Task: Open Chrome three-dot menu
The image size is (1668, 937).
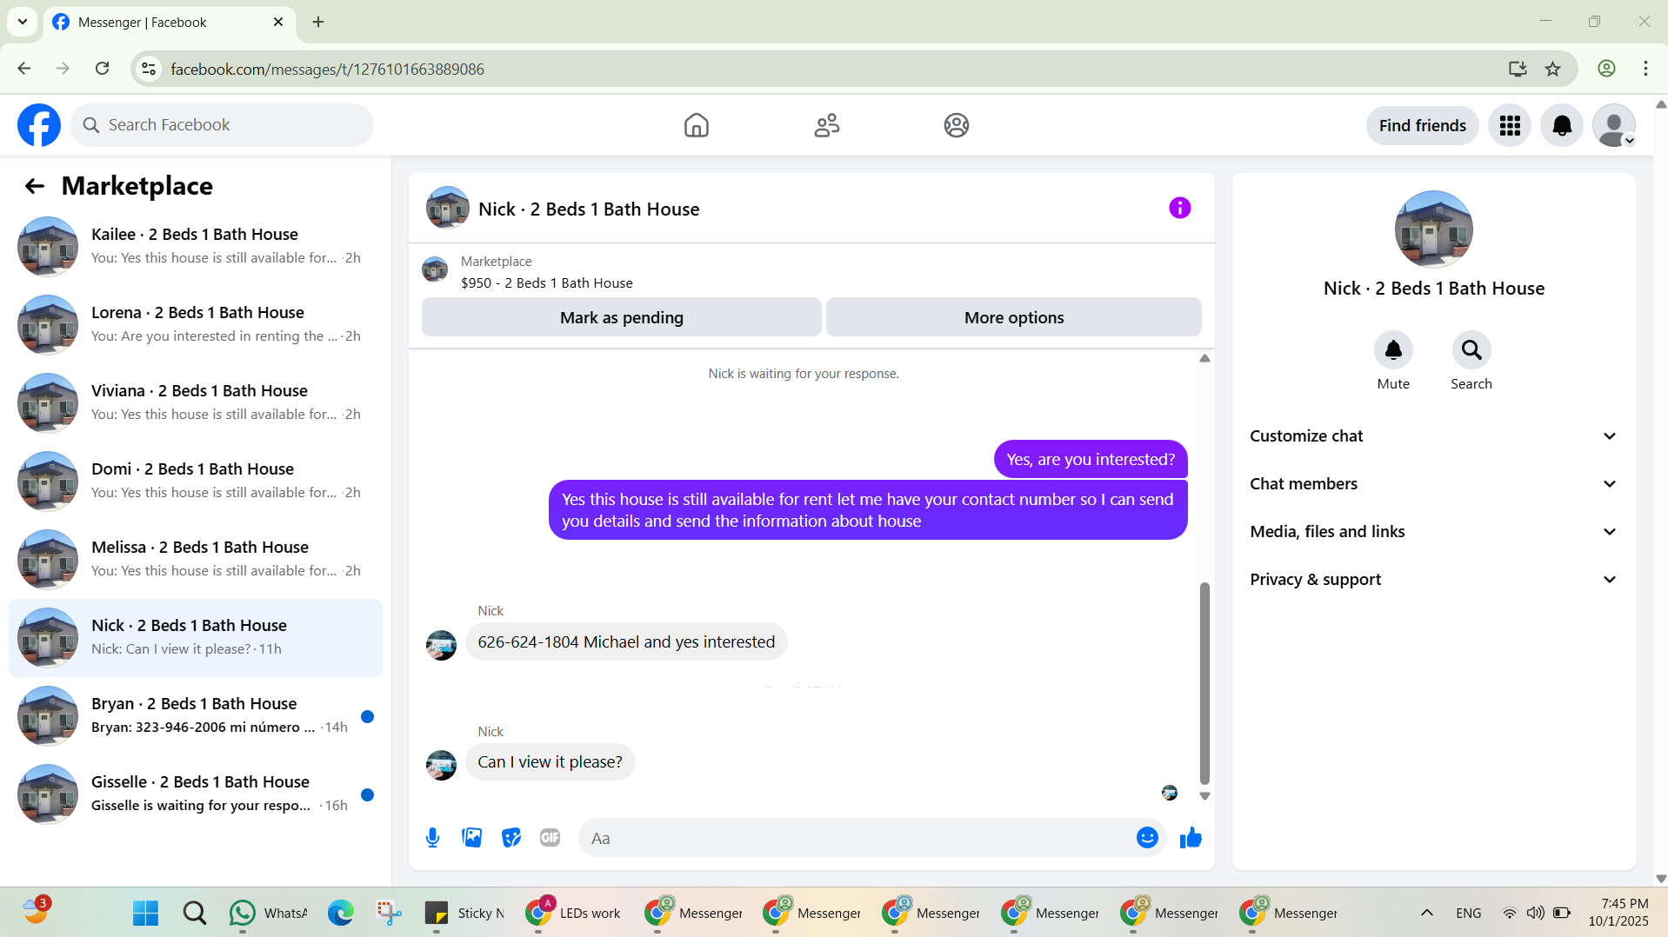Action: [1645, 69]
